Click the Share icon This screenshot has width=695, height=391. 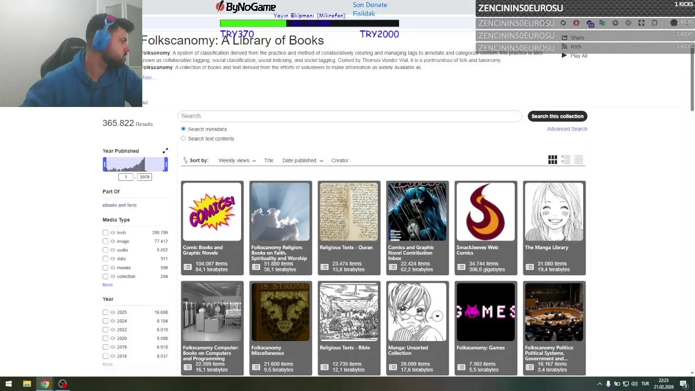point(565,37)
